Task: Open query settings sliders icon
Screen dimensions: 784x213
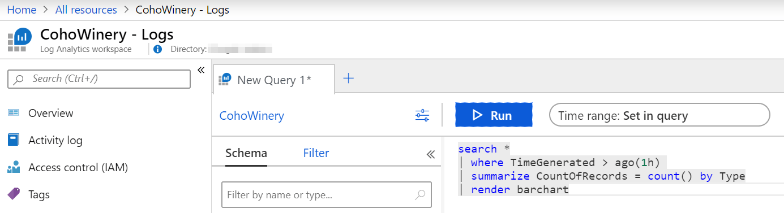Action: [422, 116]
